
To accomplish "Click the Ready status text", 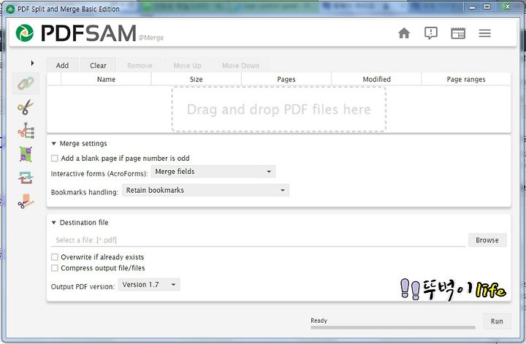I will pyautogui.click(x=319, y=321).
